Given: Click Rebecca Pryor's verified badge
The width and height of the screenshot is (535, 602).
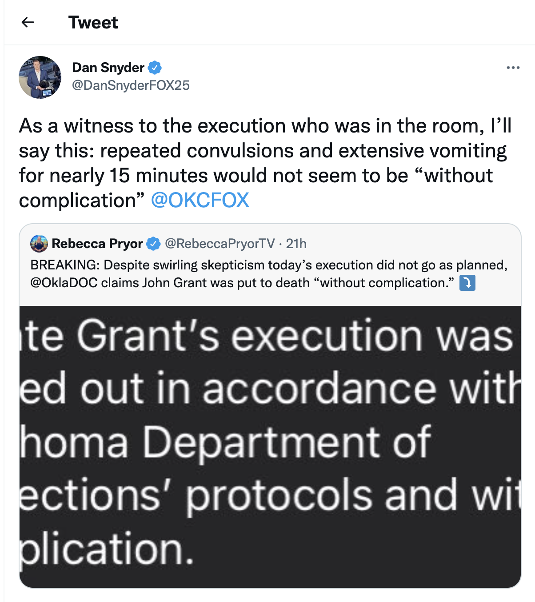Looking at the screenshot, I should (x=153, y=244).
